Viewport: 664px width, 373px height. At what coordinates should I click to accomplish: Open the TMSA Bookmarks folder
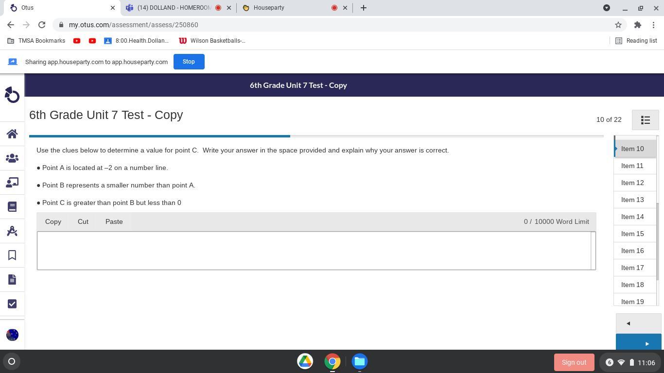click(x=36, y=41)
